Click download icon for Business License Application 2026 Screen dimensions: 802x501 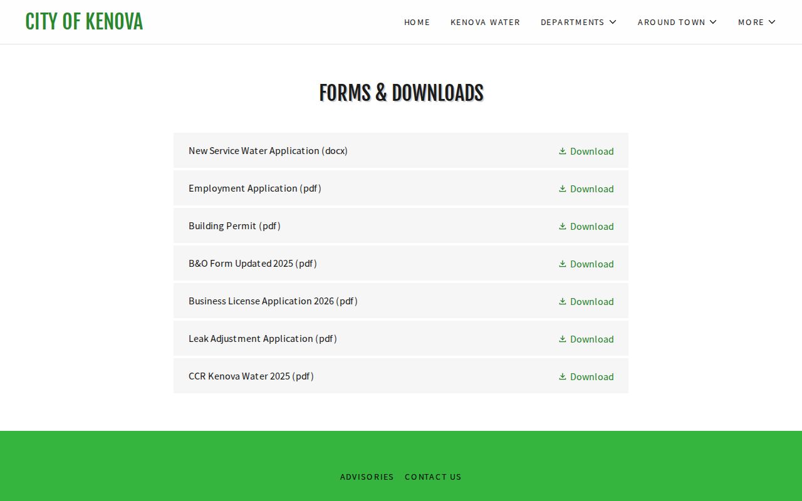coord(563,301)
